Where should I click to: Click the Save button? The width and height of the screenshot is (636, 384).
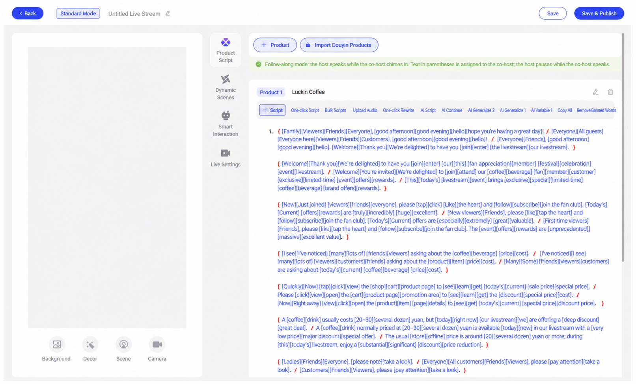pyautogui.click(x=552, y=13)
